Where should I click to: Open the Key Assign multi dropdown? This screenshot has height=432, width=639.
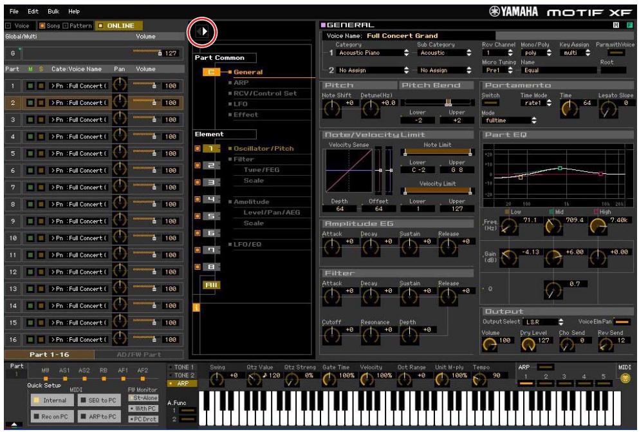[x=575, y=53]
